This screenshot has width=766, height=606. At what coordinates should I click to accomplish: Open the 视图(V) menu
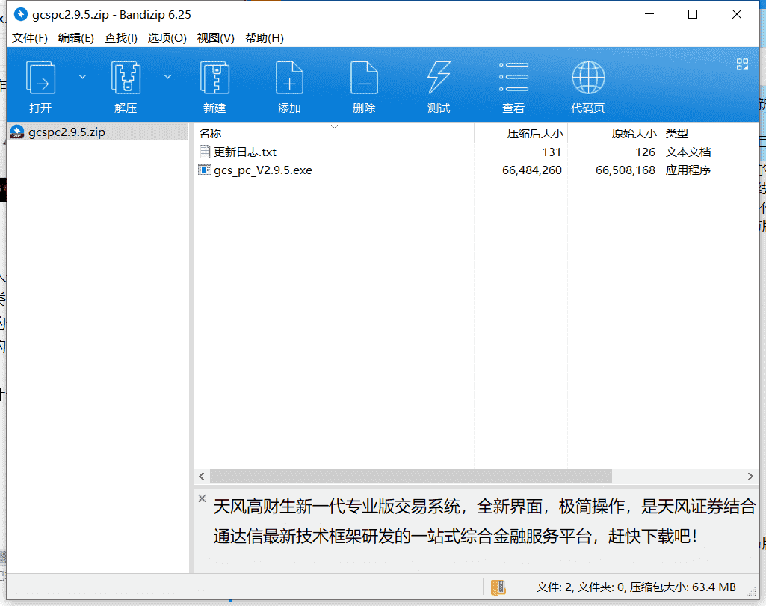[215, 38]
